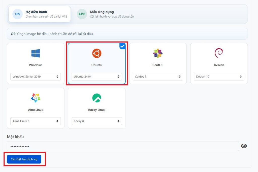Open the Windows Server 2019 dropdown
258x172 pixels.
36,76
